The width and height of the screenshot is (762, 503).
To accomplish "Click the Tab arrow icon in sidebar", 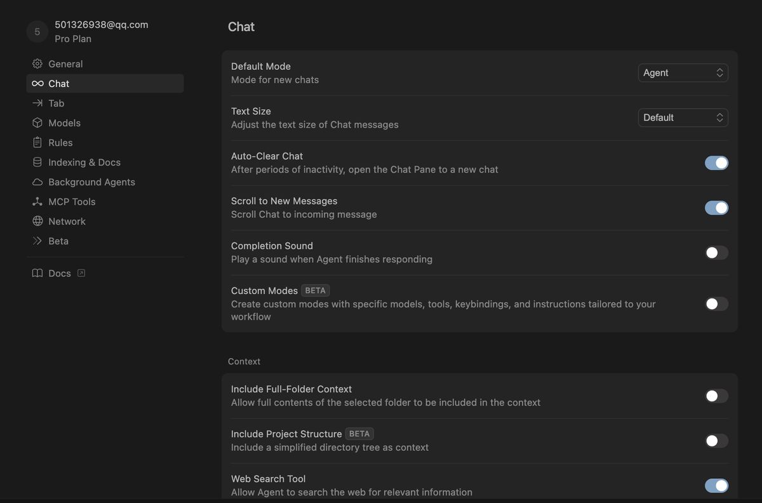I will [37, 103].
